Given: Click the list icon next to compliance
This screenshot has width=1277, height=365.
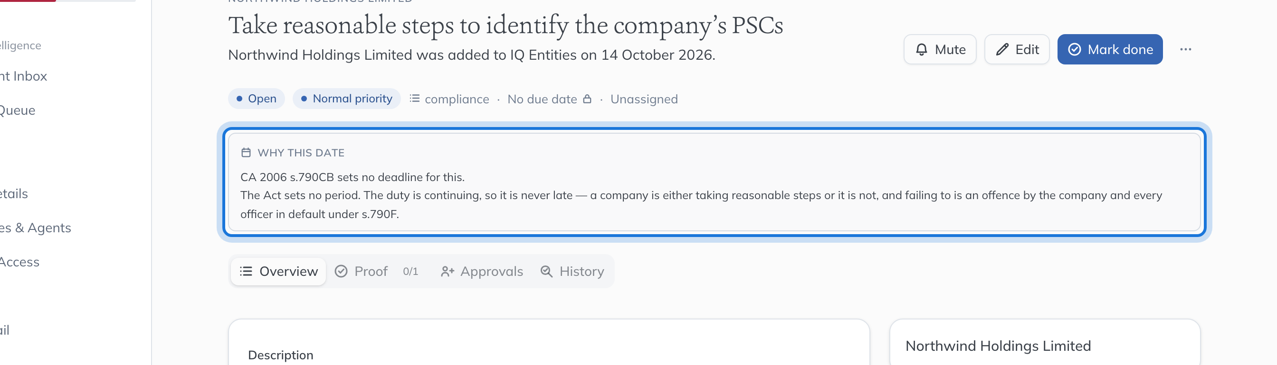Looking at the screenshot, I should [414, 99].
